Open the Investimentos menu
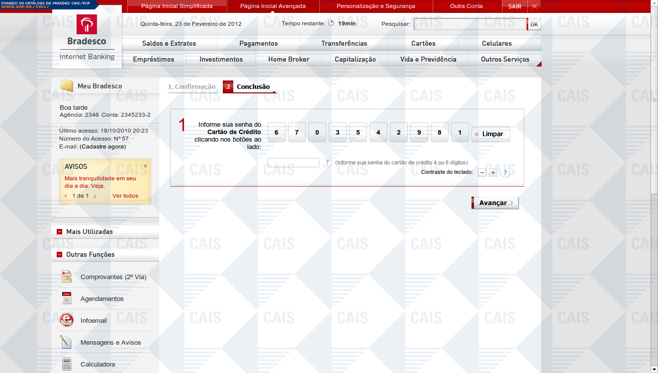 (x=221, y=59)
